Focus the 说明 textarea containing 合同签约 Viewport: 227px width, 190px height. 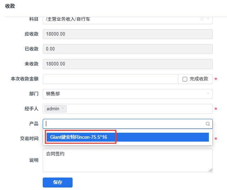coord(127,160)
